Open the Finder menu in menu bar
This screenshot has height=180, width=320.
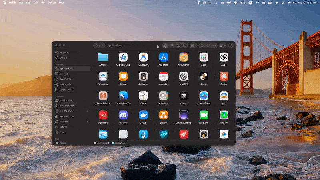(x=12, y=3)
